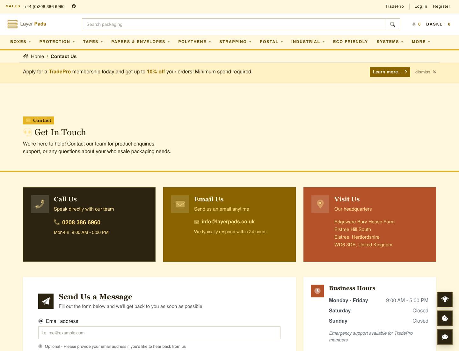The height and width of the screenshot is (351, 459).
Task: Open the Log in link
Action: [x=421, y=6]
